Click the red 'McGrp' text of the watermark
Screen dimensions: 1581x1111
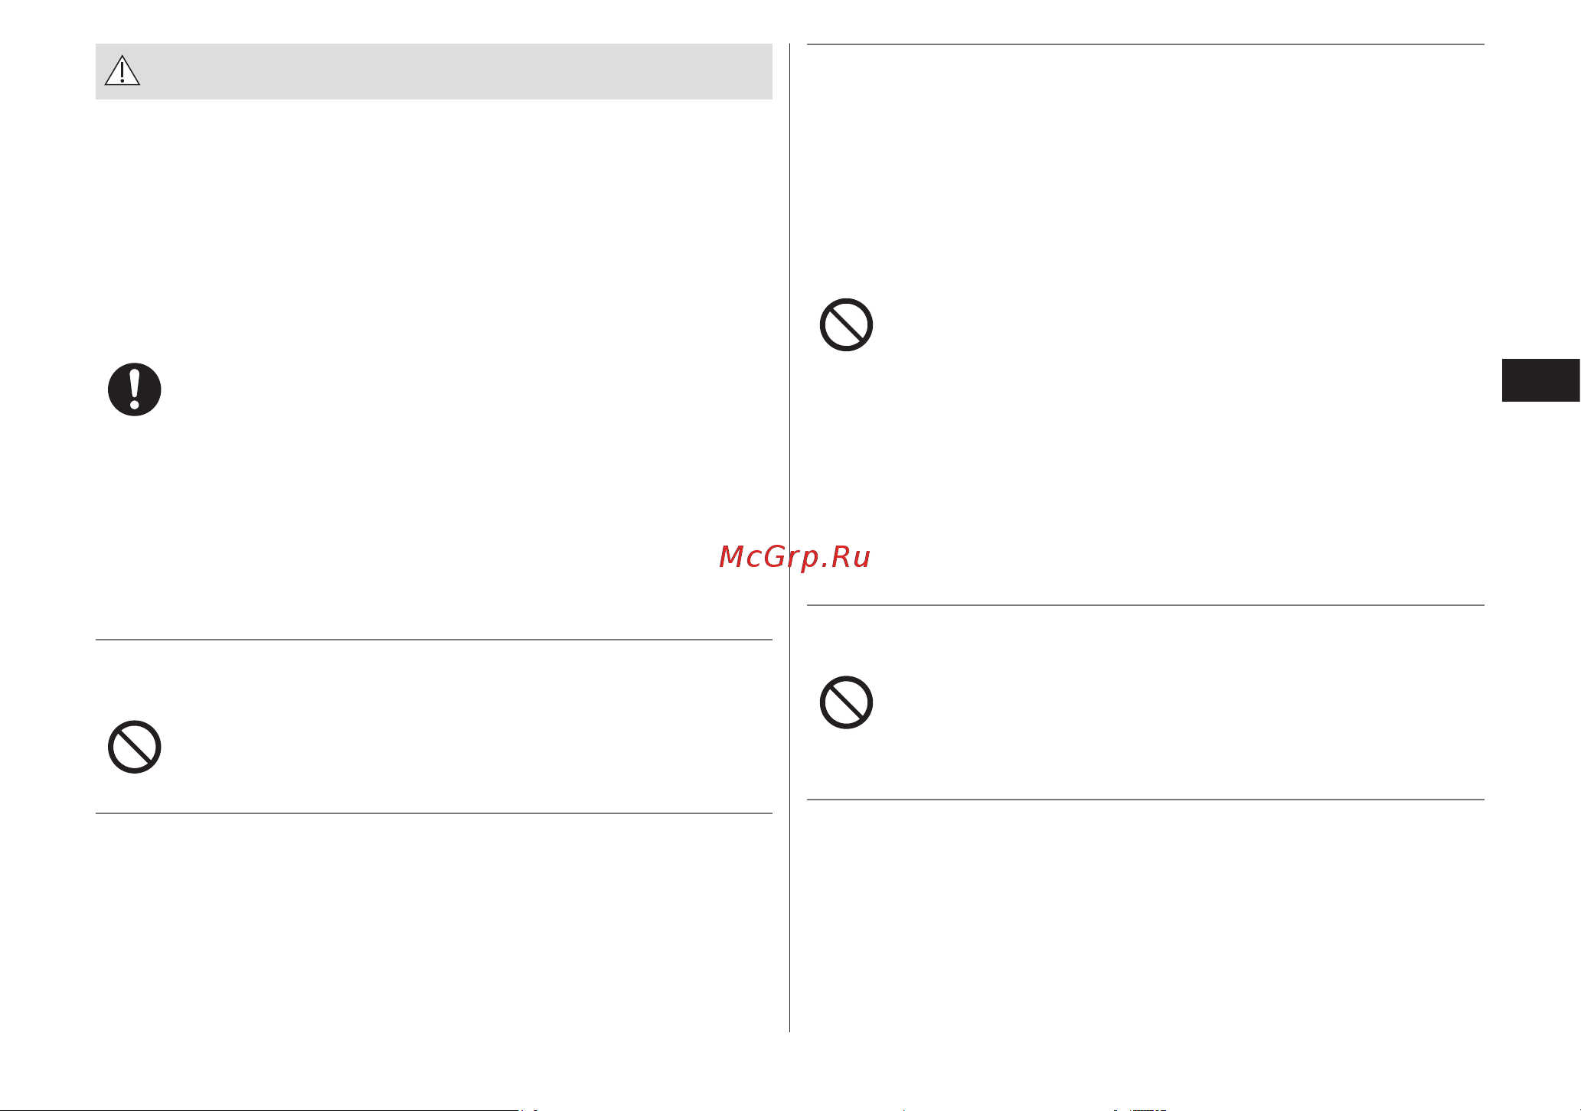coord(768,559)
